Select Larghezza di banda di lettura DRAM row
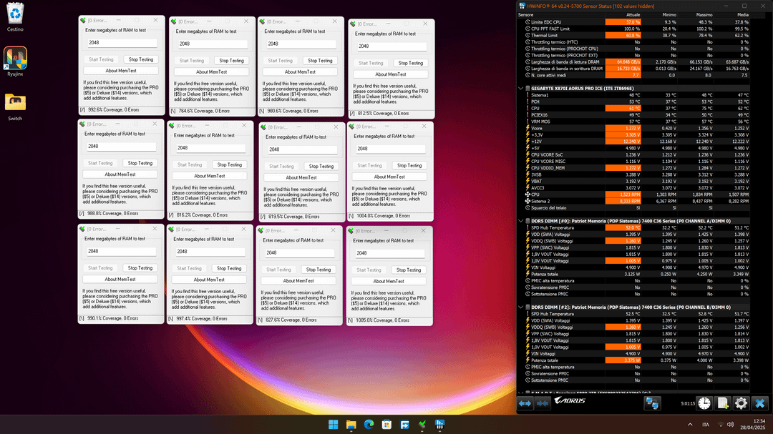This screenshot has height=434, width=773. tap(633, 62)
